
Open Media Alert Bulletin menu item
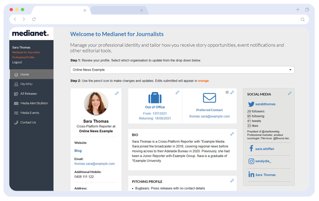(32, 103)
